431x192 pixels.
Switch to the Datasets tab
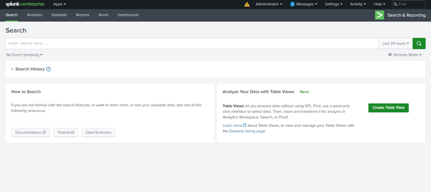pos(59,15)
